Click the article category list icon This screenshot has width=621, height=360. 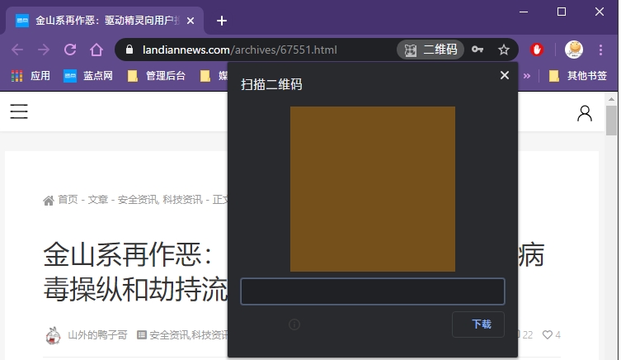pyautogui.click(x=141, y=335)
